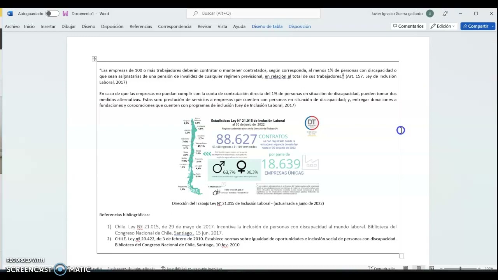Viewport: 498px width, 280px height.
Task: Click reference 1 'Chile. Ley Nº 21.015' text
Action: tap(256, 230)
